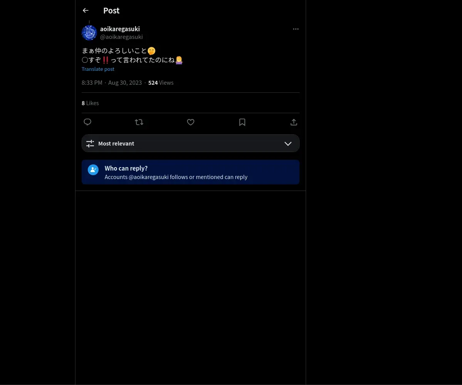Open aoikaregasuki's profile avatar
This screenshot has height=385, width=462.
tap(89, 33)
